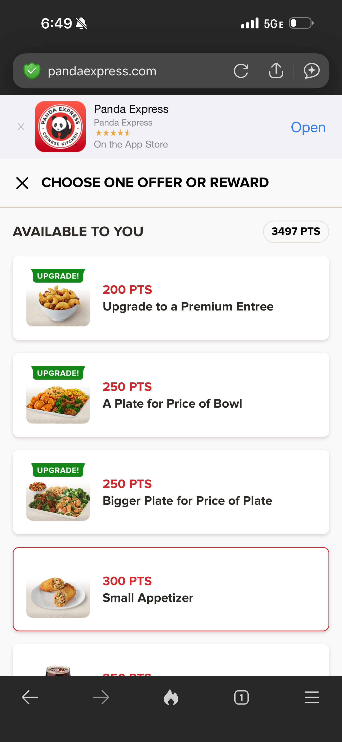Reload the pandaexpress.com page
342x742 pixels.
(241, 71)
